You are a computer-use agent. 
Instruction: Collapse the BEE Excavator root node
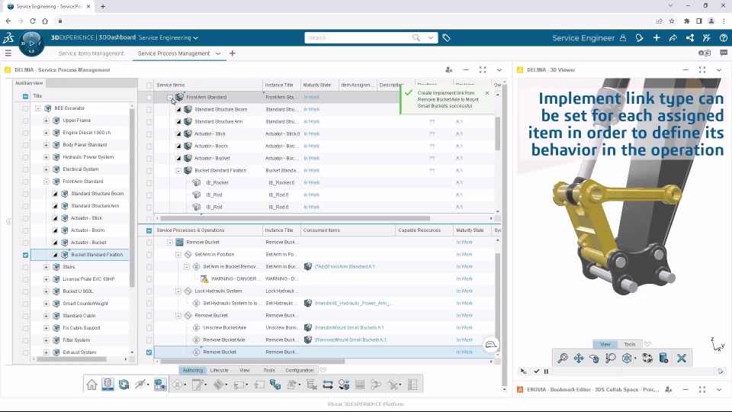coord(38,108)
